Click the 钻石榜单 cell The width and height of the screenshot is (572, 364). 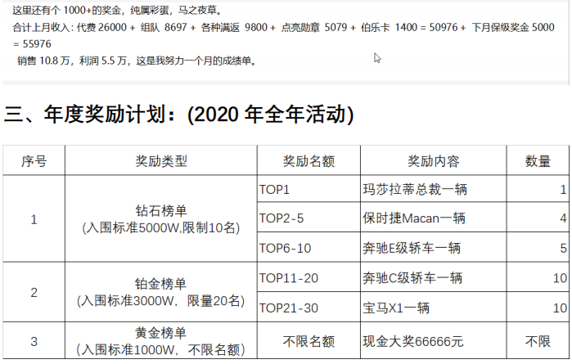(161, 219)
